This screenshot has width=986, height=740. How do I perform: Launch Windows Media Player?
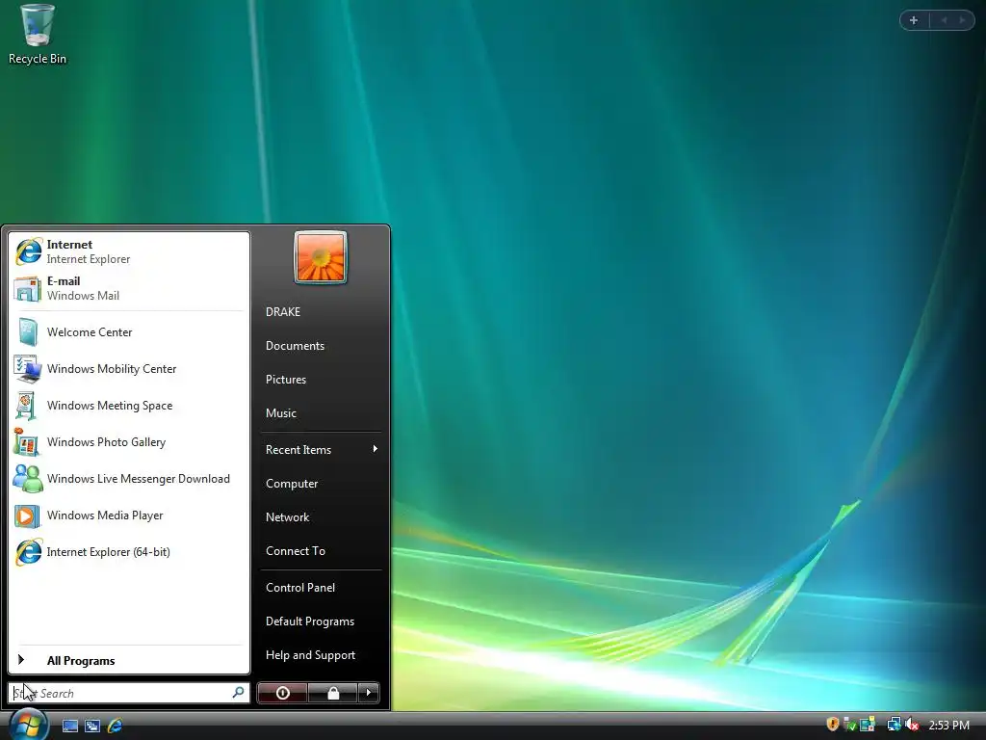[129, 515]
